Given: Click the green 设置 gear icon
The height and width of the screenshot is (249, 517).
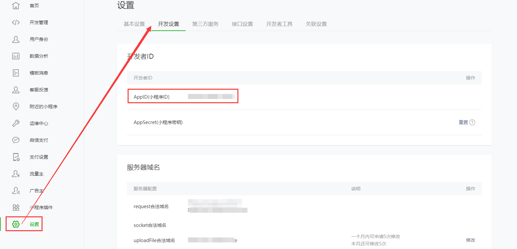Looking at the screenshot, I should (16, 224).
